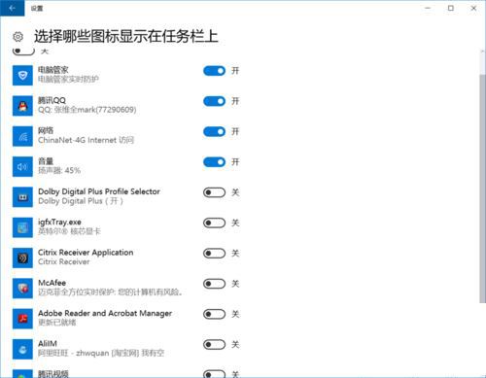Click the AliIM label text
Viewport: 486px width, 378px height.
(48, 344)
